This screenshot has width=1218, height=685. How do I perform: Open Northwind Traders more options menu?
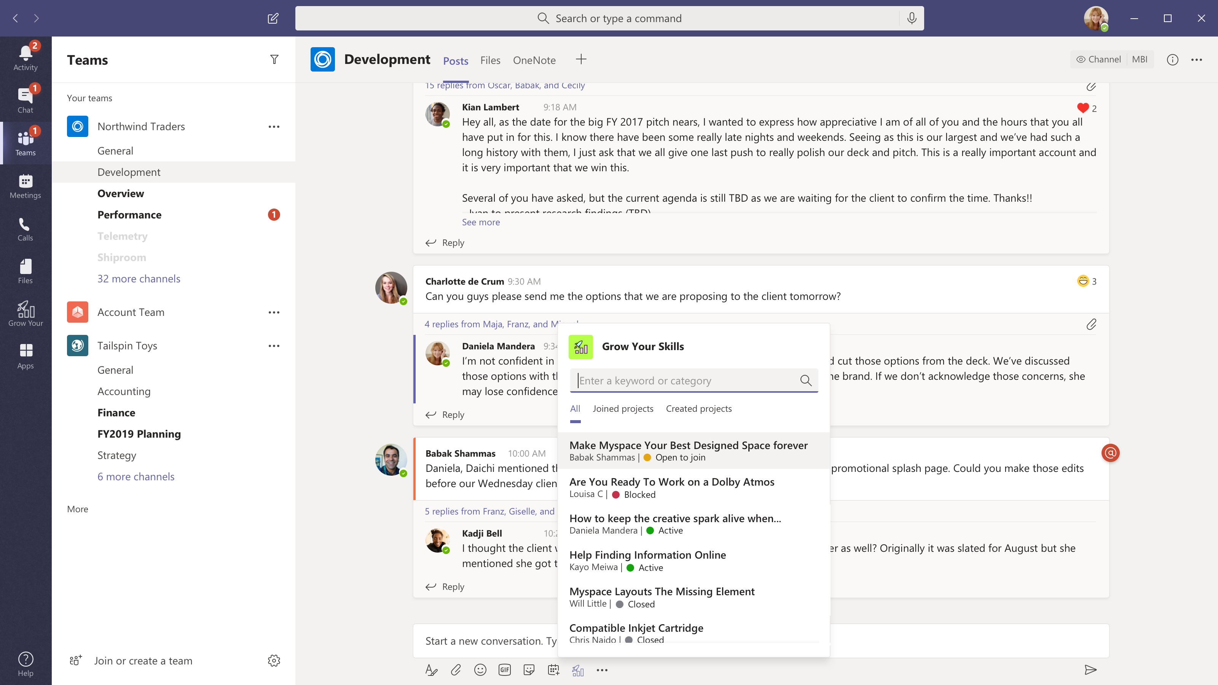274,127
